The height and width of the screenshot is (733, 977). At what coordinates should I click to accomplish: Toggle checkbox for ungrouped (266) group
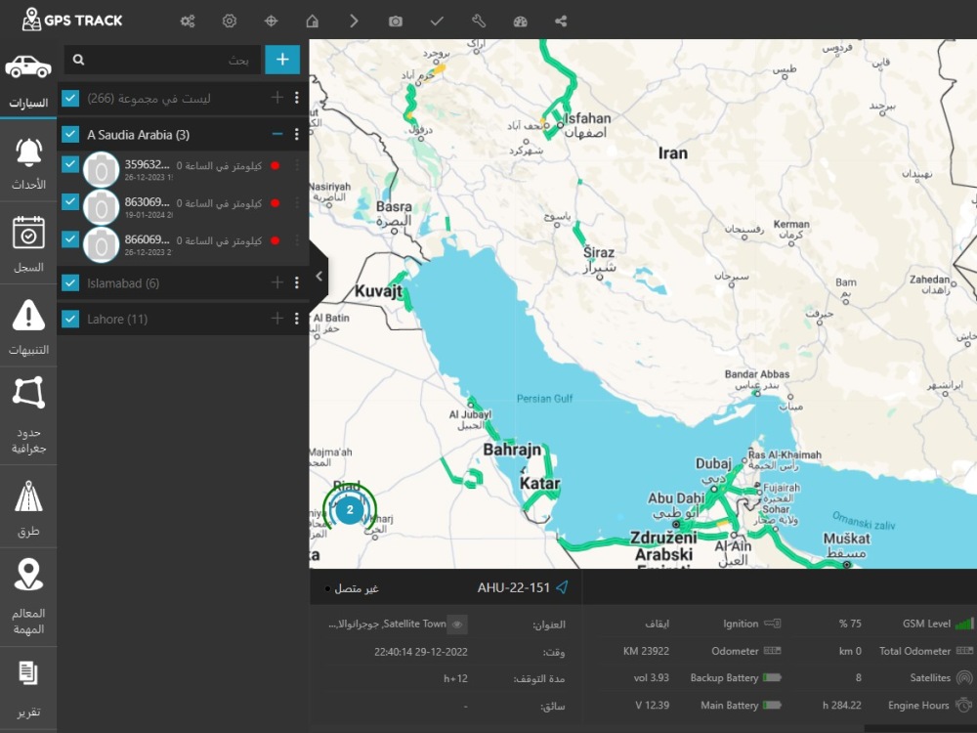[70, 98]
